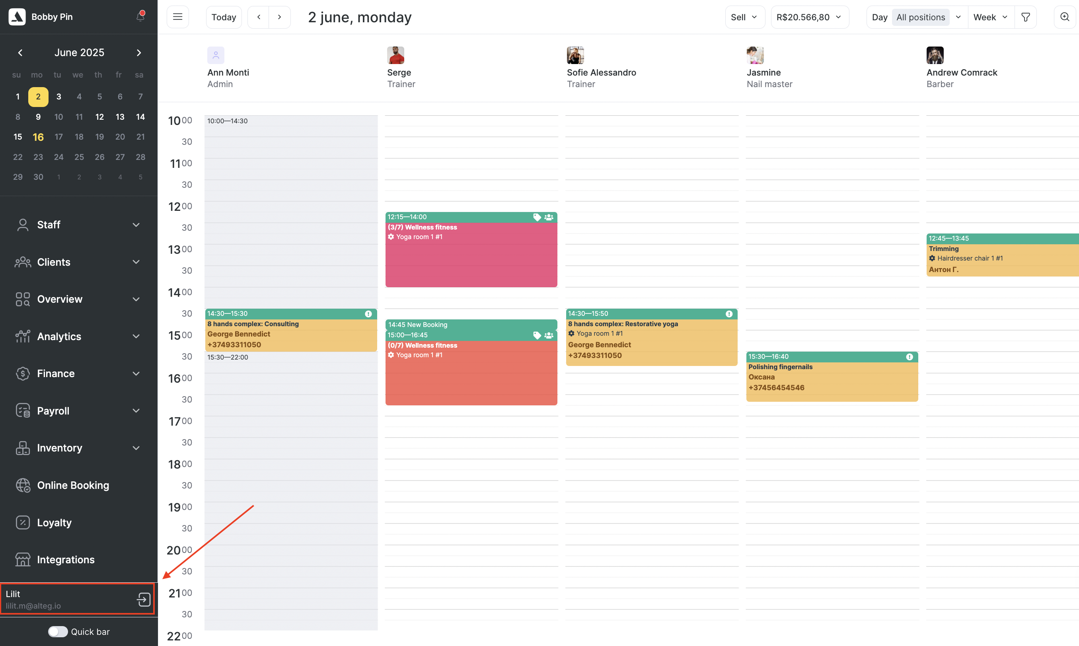The height and width of the screenshot is (646, 1079).
Task: Expand the Overview menu section
Action: [136, 299]
